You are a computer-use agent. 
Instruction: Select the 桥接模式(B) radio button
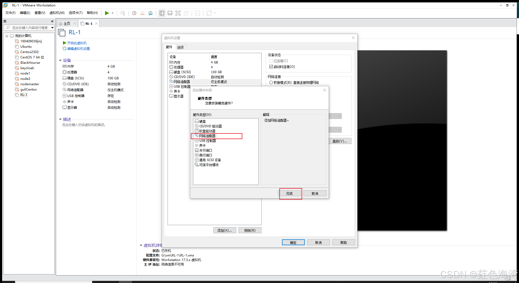pos(271,83)
